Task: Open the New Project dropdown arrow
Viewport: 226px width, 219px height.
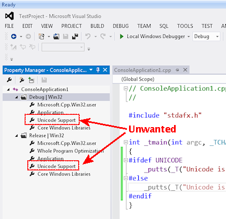Action: 49,37
